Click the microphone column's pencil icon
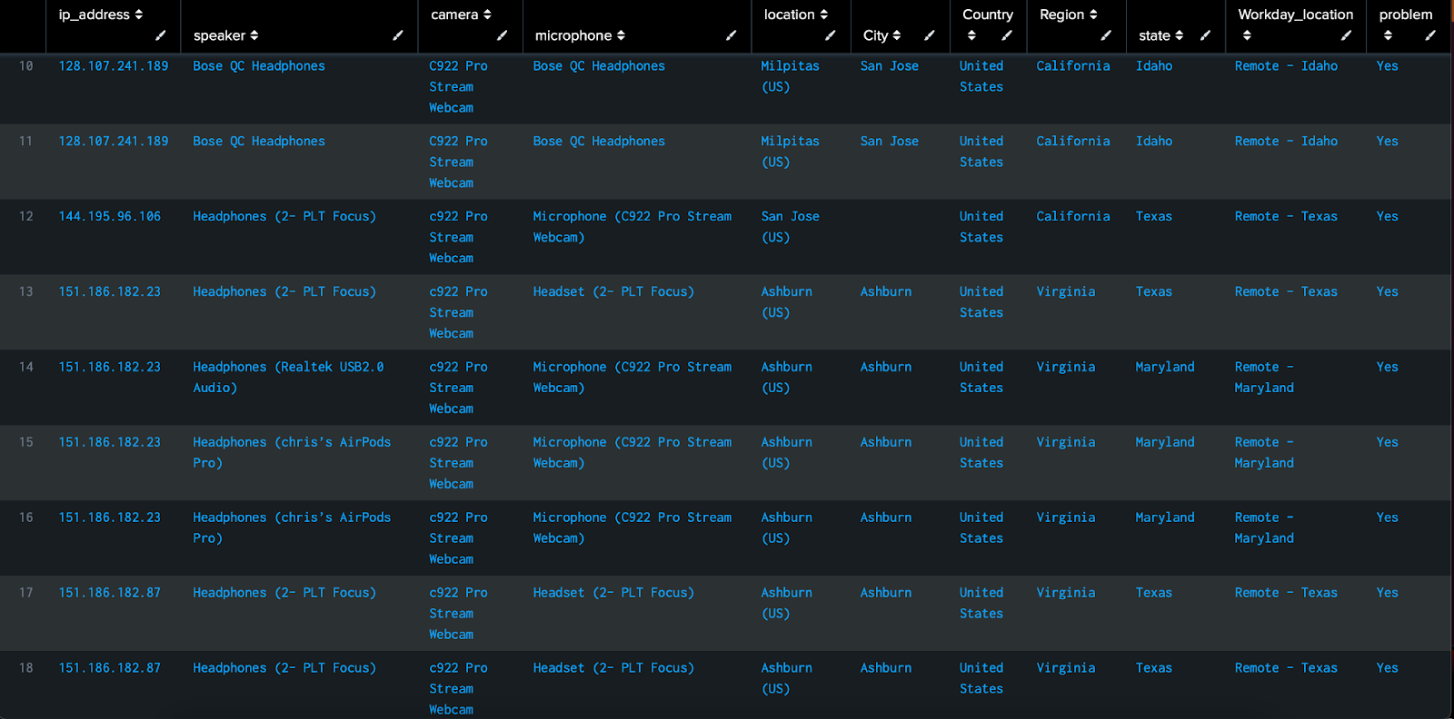This screenshot has height=719, width=1454. [731, 35]
